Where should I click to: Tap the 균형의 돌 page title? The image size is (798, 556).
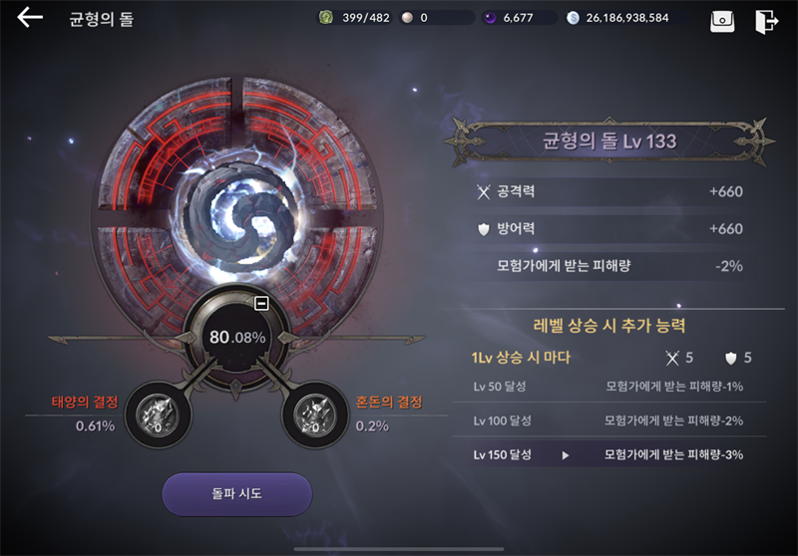click(x=102, y=19)
